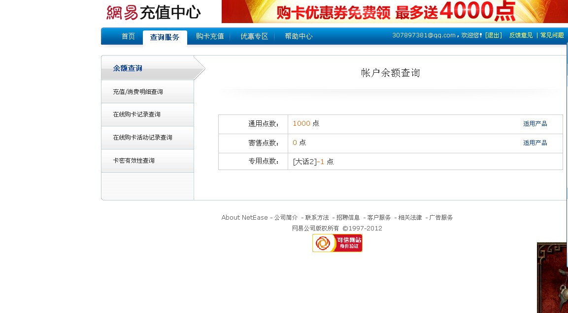
Task: Open the 帮助中心 tab
Action: click(x=299, y=36)
